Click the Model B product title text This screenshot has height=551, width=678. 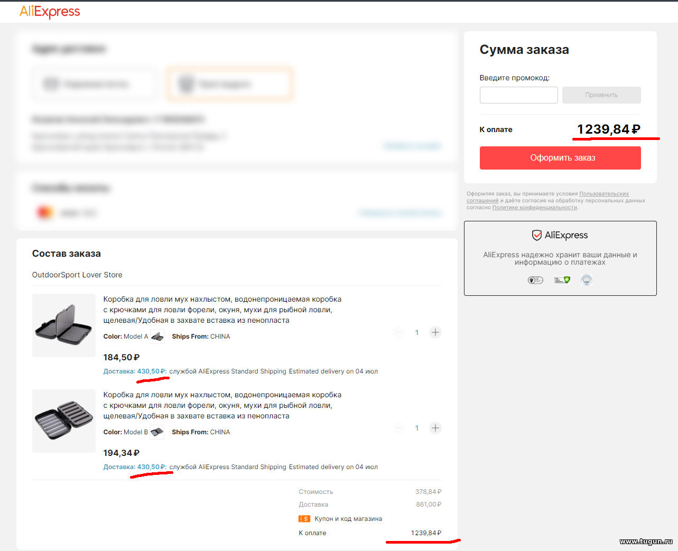click(222, 405)
